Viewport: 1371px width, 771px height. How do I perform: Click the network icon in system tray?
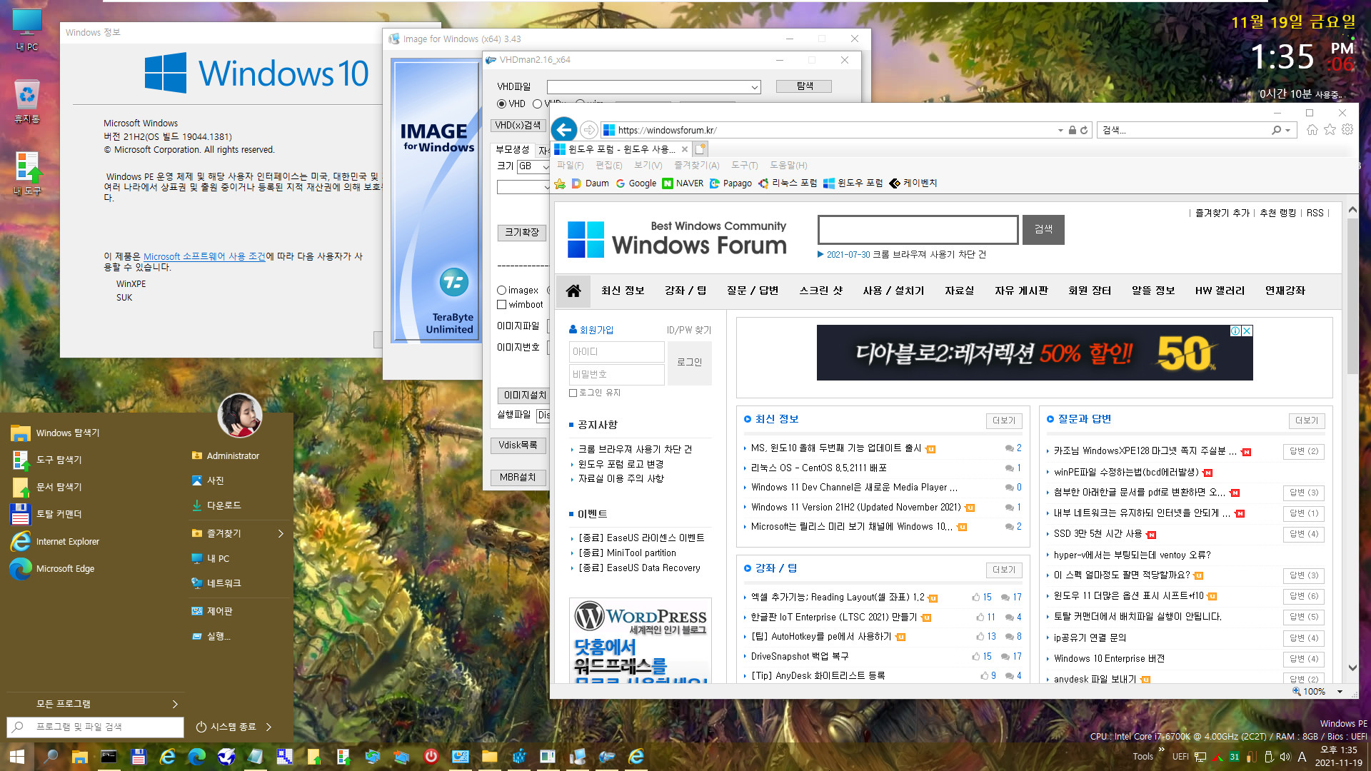coord(1200,757)
